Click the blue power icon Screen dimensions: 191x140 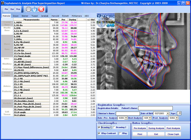(x=35, y=9)
